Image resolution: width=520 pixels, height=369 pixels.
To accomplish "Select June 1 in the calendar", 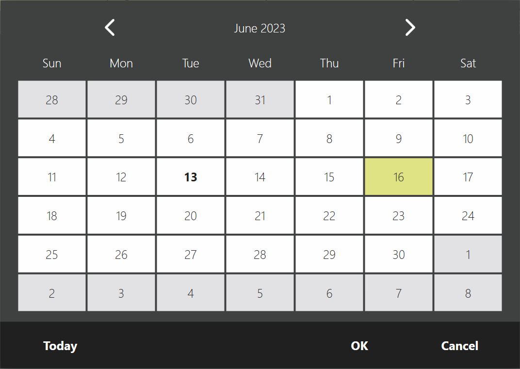I will tap(329, 99).
